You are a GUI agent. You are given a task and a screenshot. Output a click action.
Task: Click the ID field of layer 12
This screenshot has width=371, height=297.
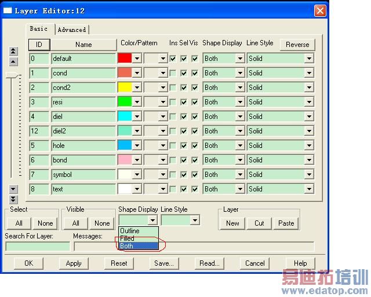point(39,131)
